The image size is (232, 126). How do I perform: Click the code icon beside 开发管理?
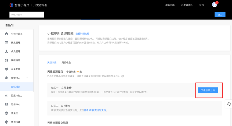[6, 43]
